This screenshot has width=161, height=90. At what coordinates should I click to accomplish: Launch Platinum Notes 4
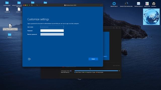click(139, 4)
